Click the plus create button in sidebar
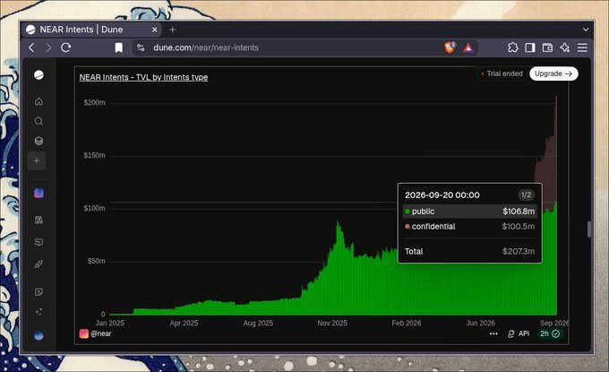Screen dimensions: 609x372 click(37, 161)
